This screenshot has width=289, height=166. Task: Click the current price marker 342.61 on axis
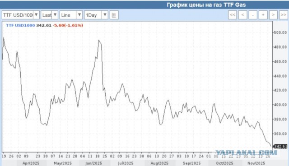[280, 146]
